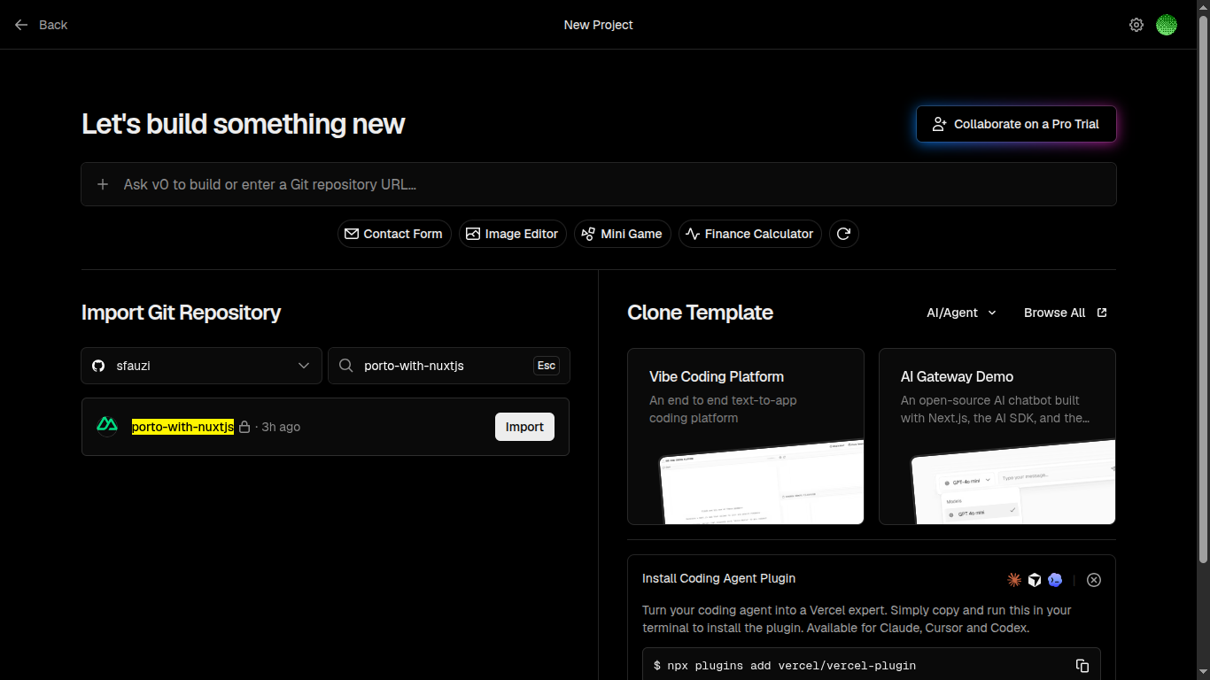Click the Codex blue terminal icon
The width and height of the screenshot is (1210, 680).
coord(1055,580)
